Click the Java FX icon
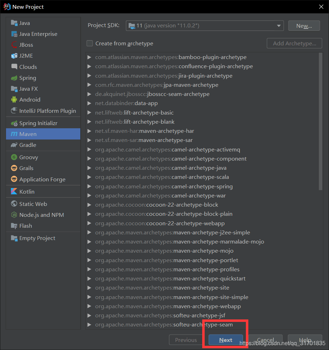The image size is (329, 350). click(x=14, y=89)
